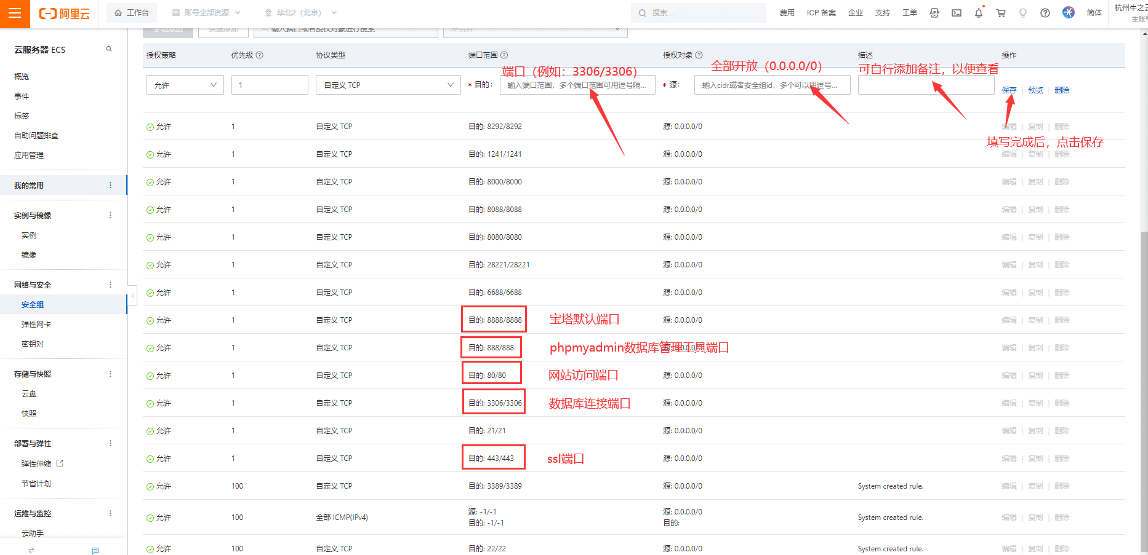Screen dimensions: 1148x555
Task: Open the 允许 authorization policy dropdown
Action: [x=185, y=85]
